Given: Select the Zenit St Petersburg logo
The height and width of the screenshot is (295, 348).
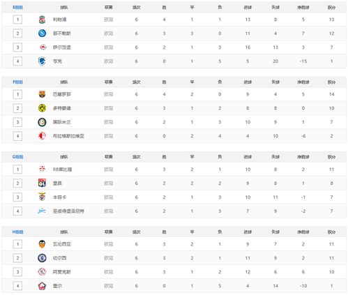Looking at the screenshot, I should coord(42,211).
